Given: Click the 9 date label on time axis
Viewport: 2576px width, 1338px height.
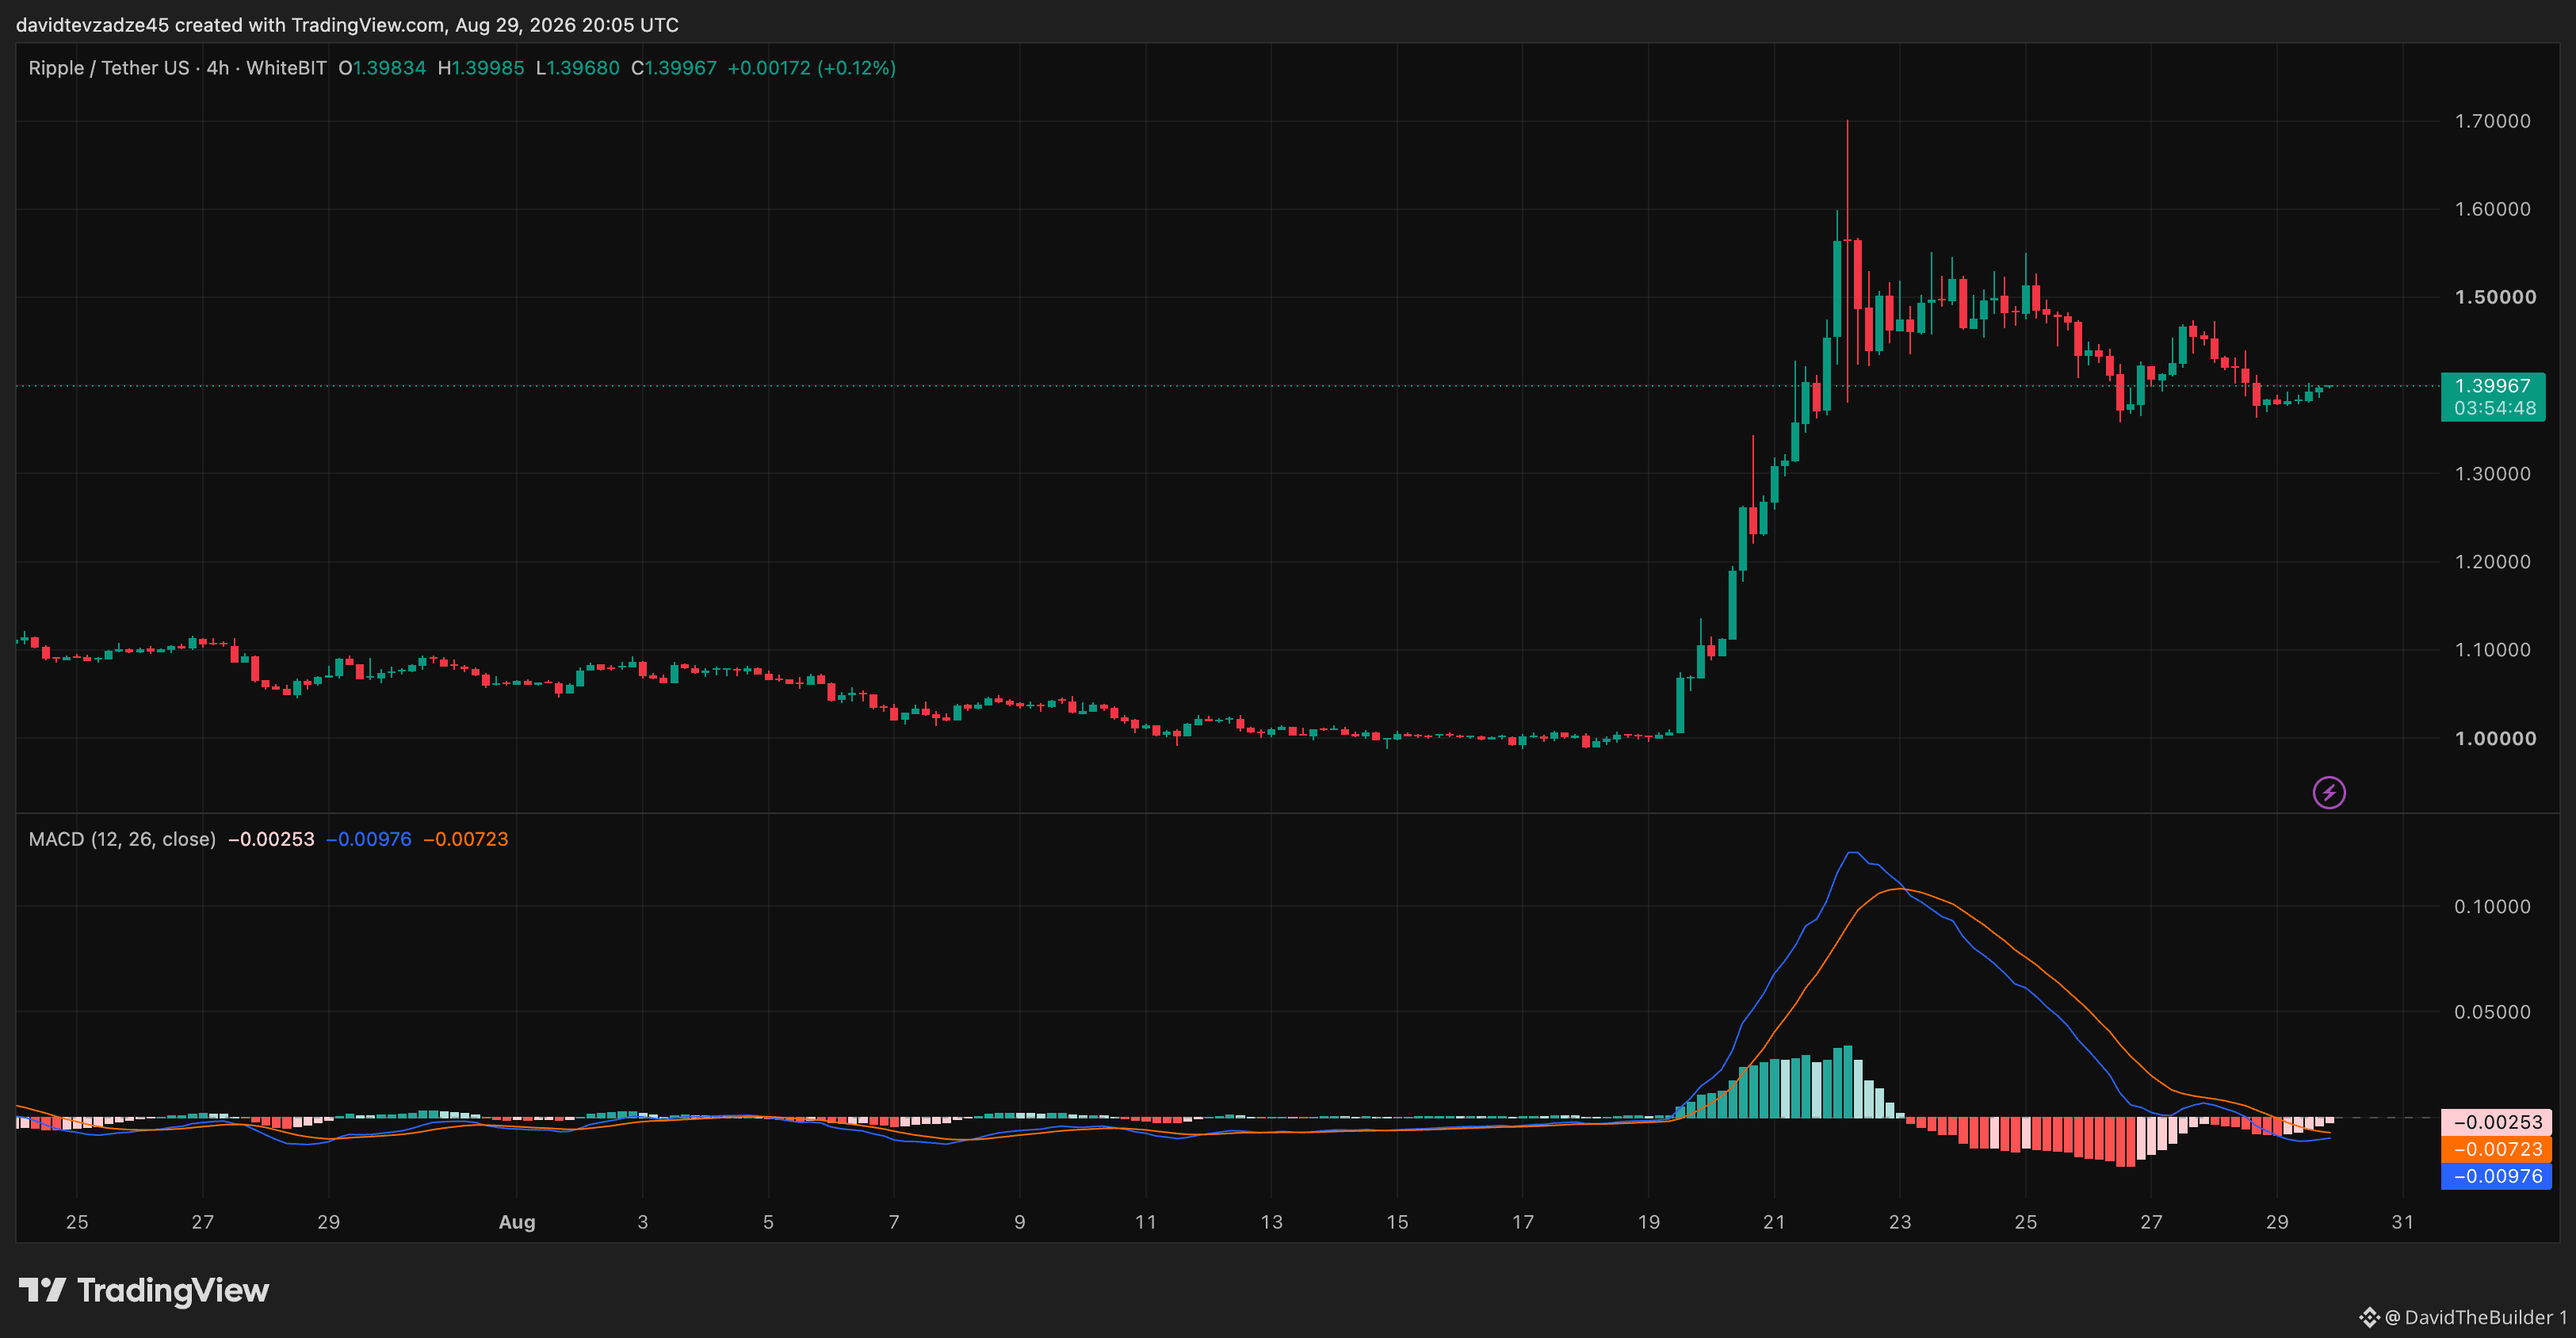Looking at the screenshot, I should click(1020, 1222).
